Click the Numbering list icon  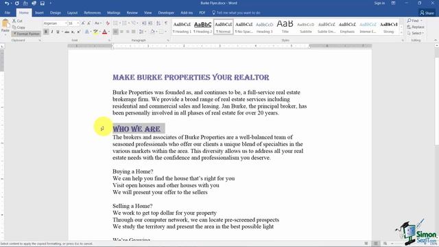[125, 23]
